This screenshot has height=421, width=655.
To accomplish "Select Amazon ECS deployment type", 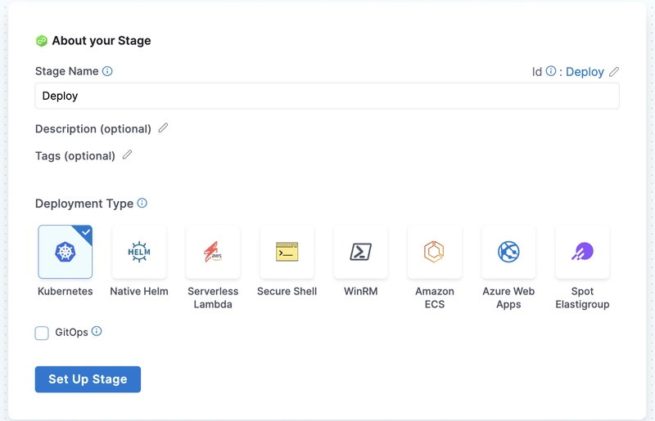I will (435, 252).
